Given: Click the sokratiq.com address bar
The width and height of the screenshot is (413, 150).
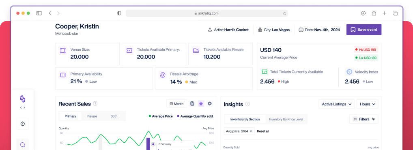Looking at the screenshot, I should (x=206, y=13).
